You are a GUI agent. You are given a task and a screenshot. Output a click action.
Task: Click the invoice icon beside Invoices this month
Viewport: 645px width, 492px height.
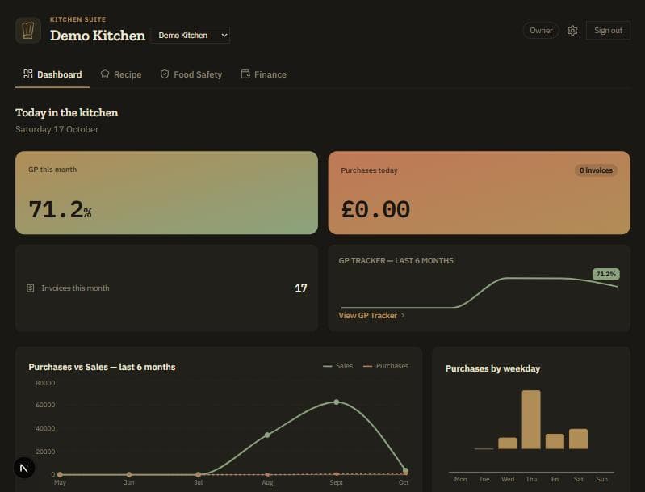pos(31,288)
